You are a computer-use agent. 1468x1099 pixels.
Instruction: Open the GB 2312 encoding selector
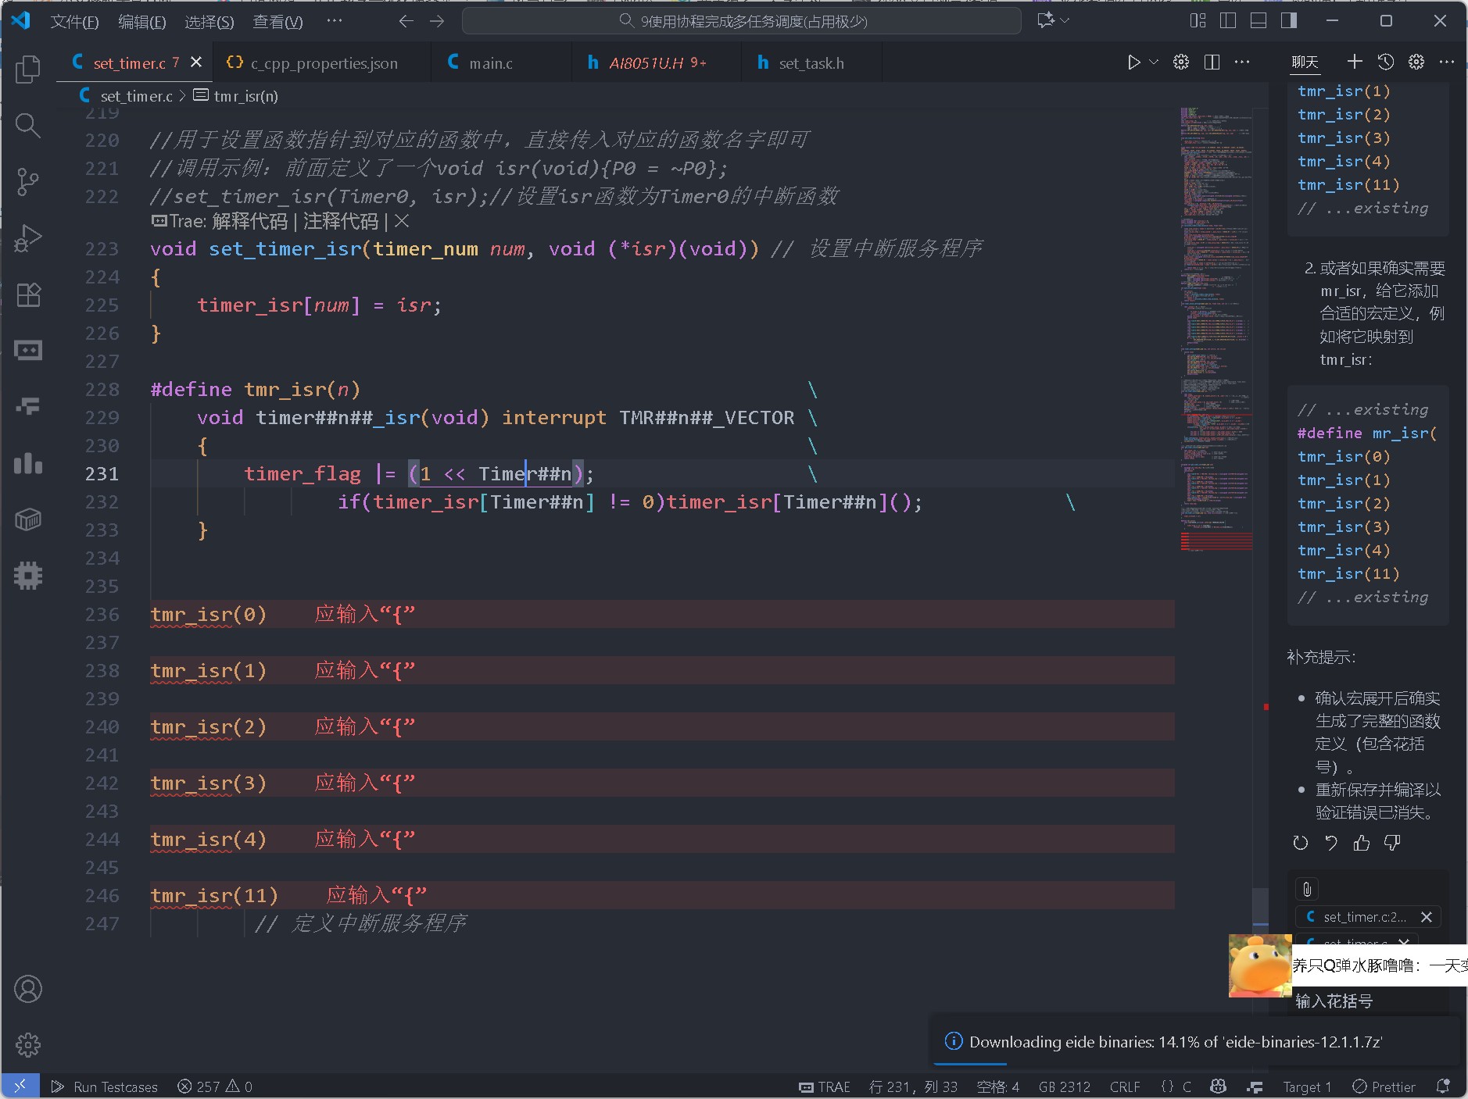(1064, 1087)
